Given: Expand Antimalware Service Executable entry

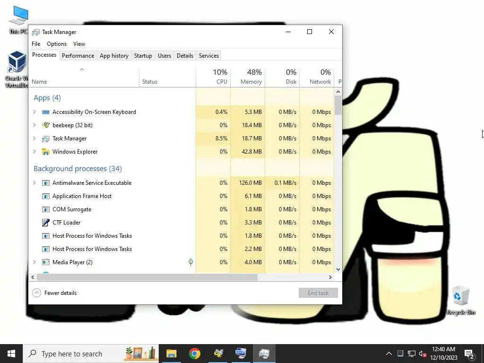Looking at the screenshot, I should point(34,183).
